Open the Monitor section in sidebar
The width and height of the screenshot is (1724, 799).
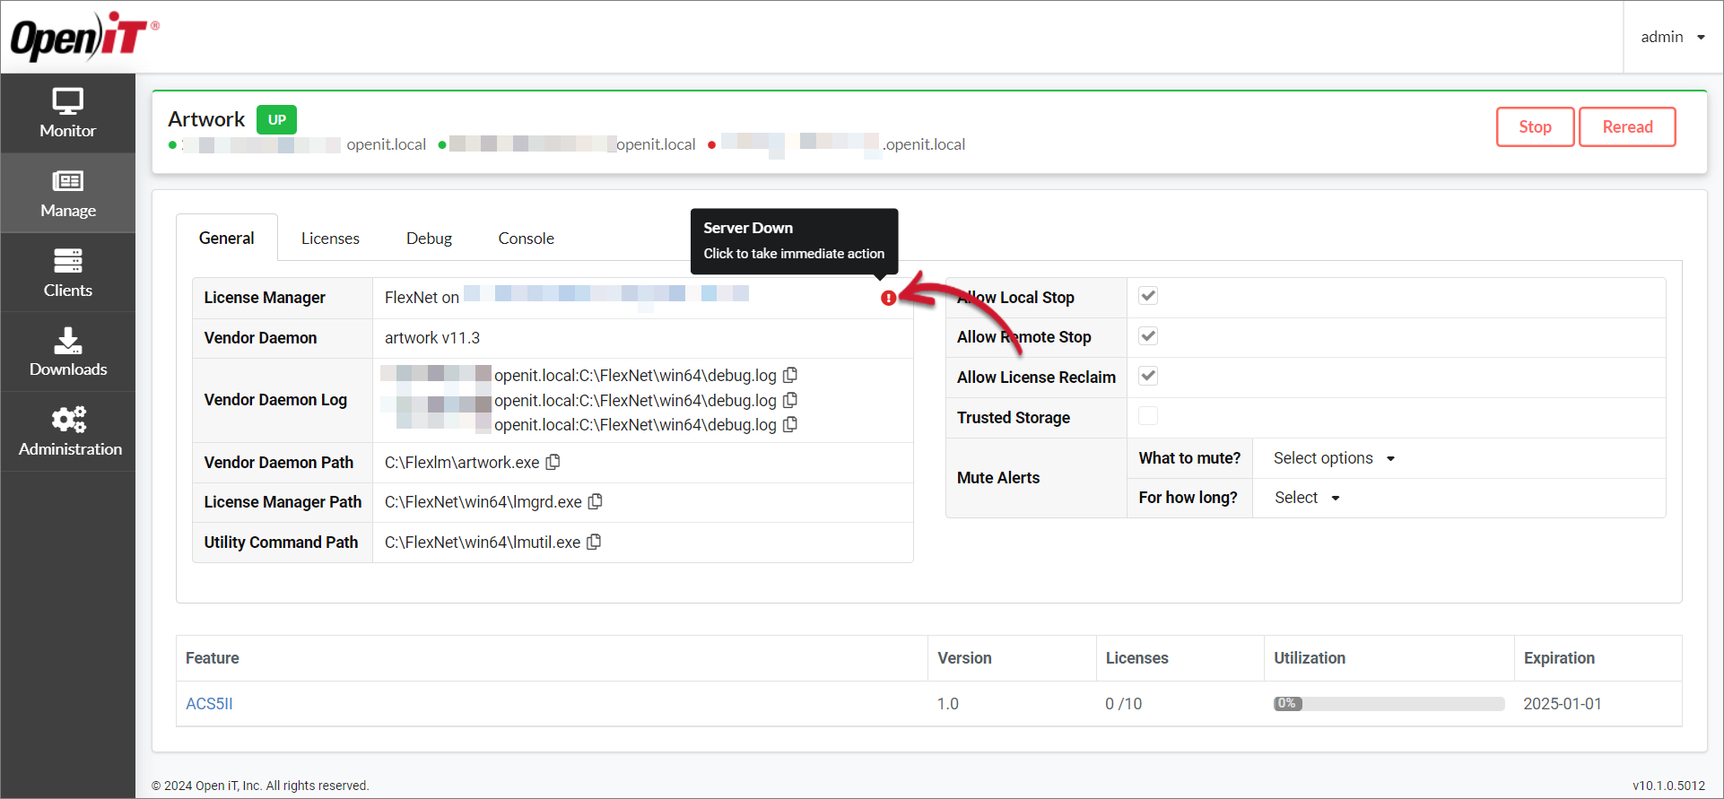(67, 113)
